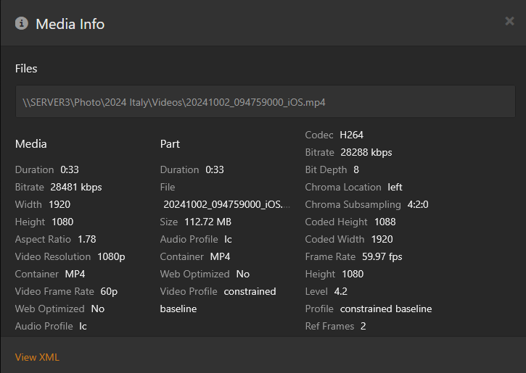Screen dimensions: 526x373
Task: Click the Video Frame Rate value 60p
Action: 109,292
